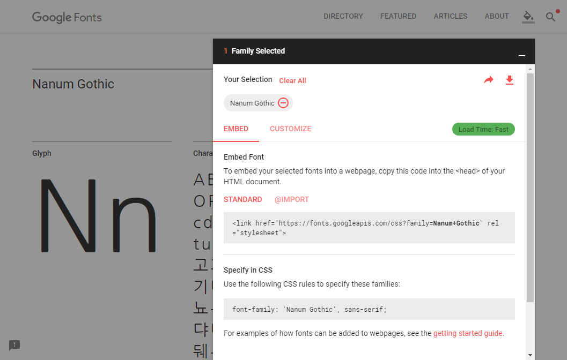Click the Clear All link
567x360 pixels.
tap(292, 80)
